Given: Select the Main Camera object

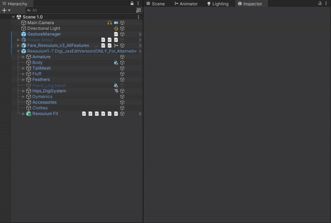Looking at the screenshot, I should (x=41, y=23).
